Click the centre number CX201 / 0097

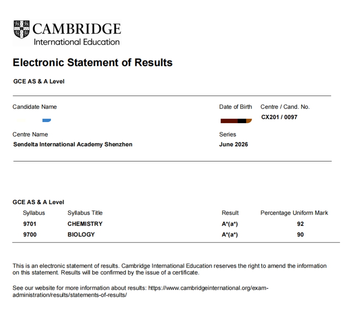279,117
